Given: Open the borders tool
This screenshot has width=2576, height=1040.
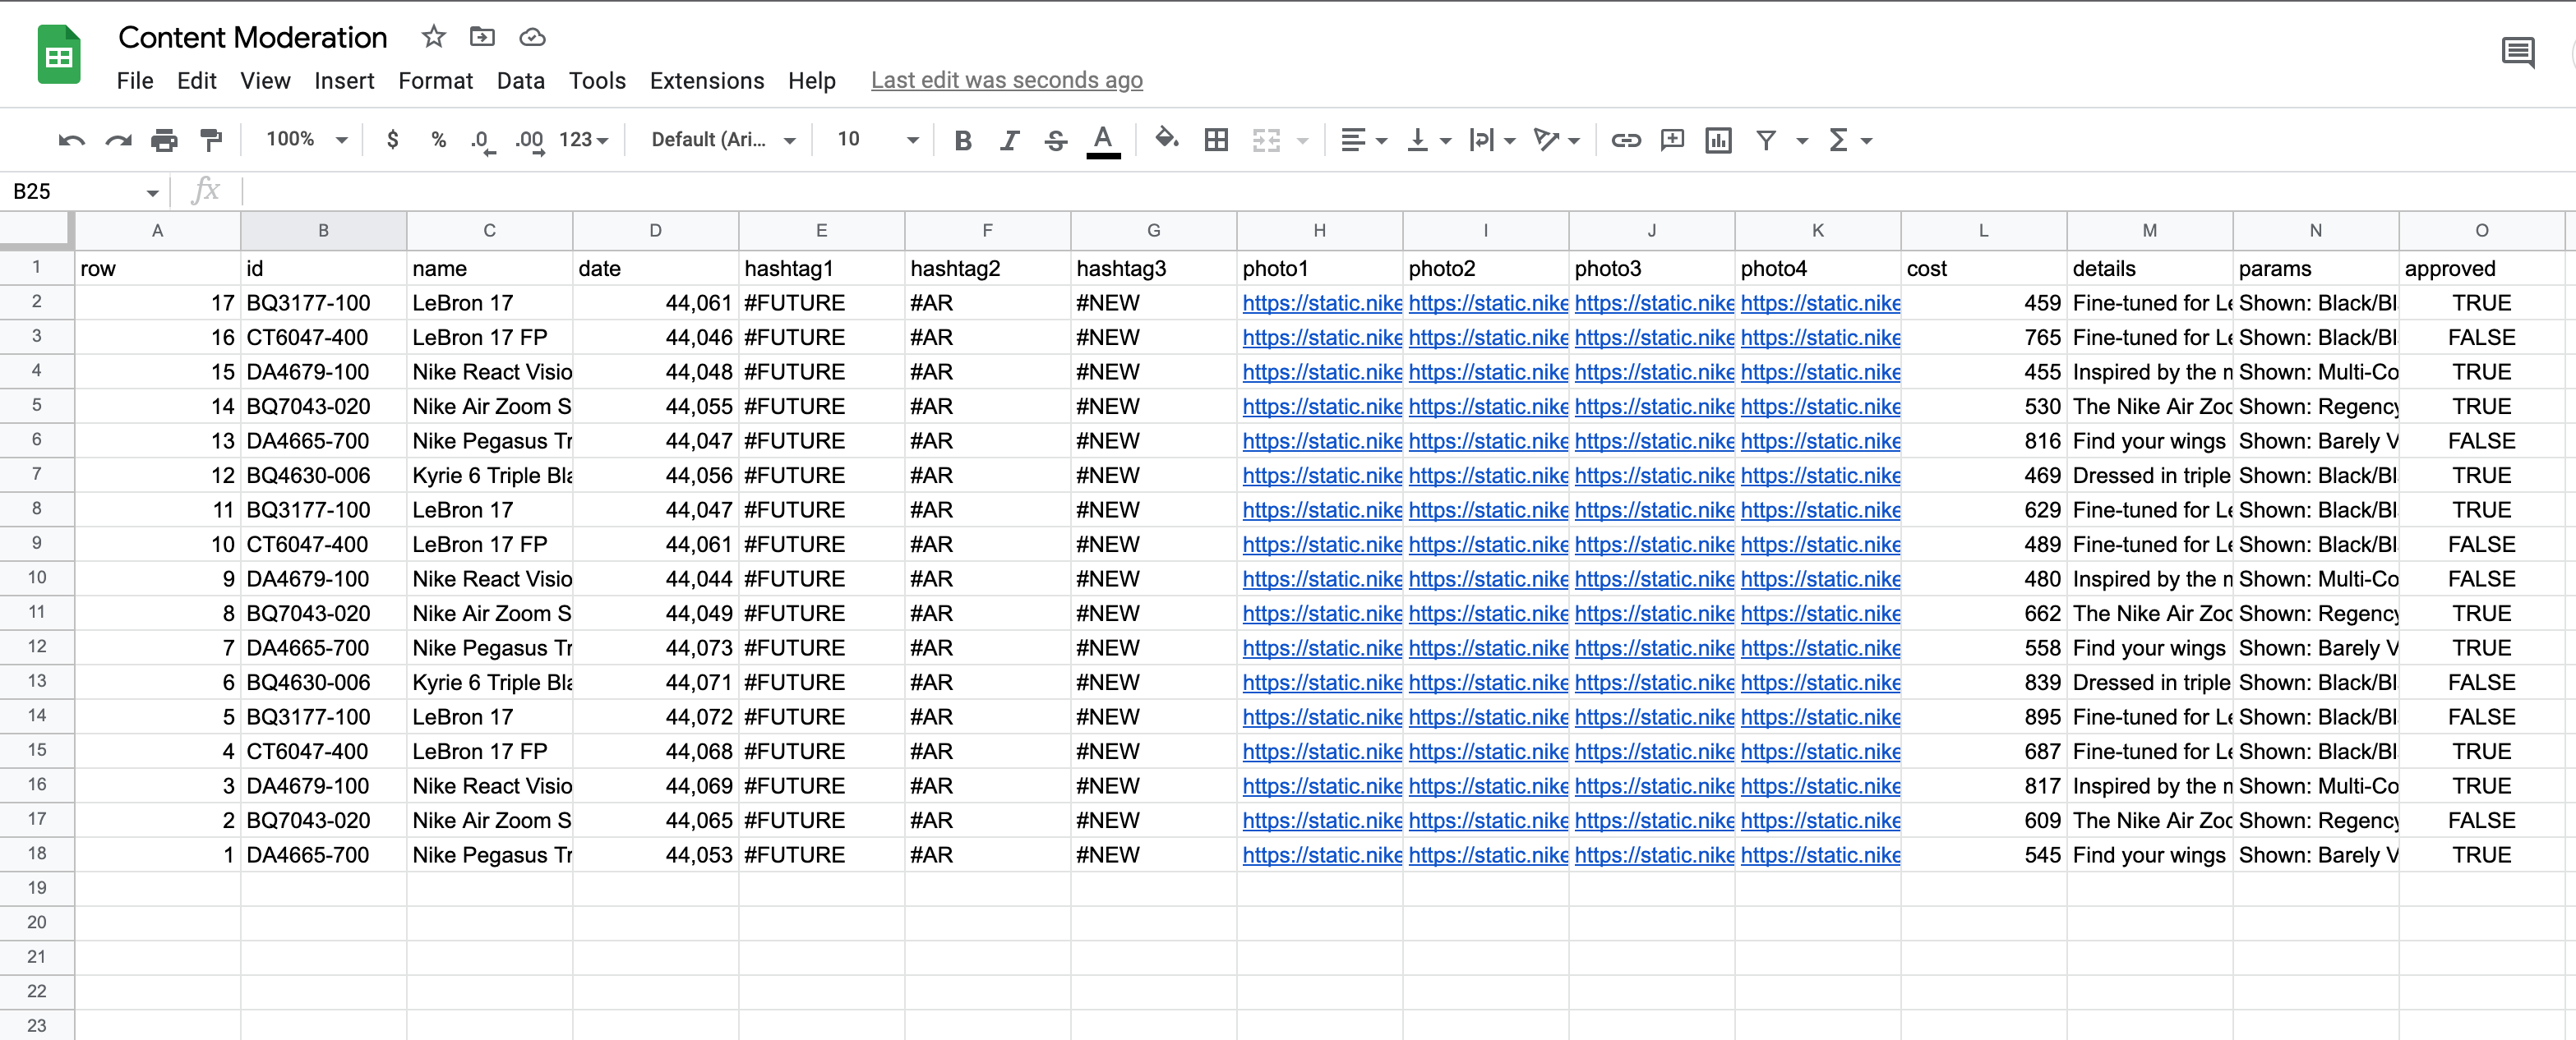Looking at the screenshot, I should pyautogui.click(x=1216, y=140).
